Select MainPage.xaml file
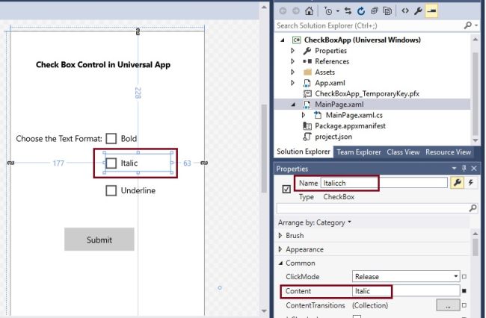 click(339, 105)
